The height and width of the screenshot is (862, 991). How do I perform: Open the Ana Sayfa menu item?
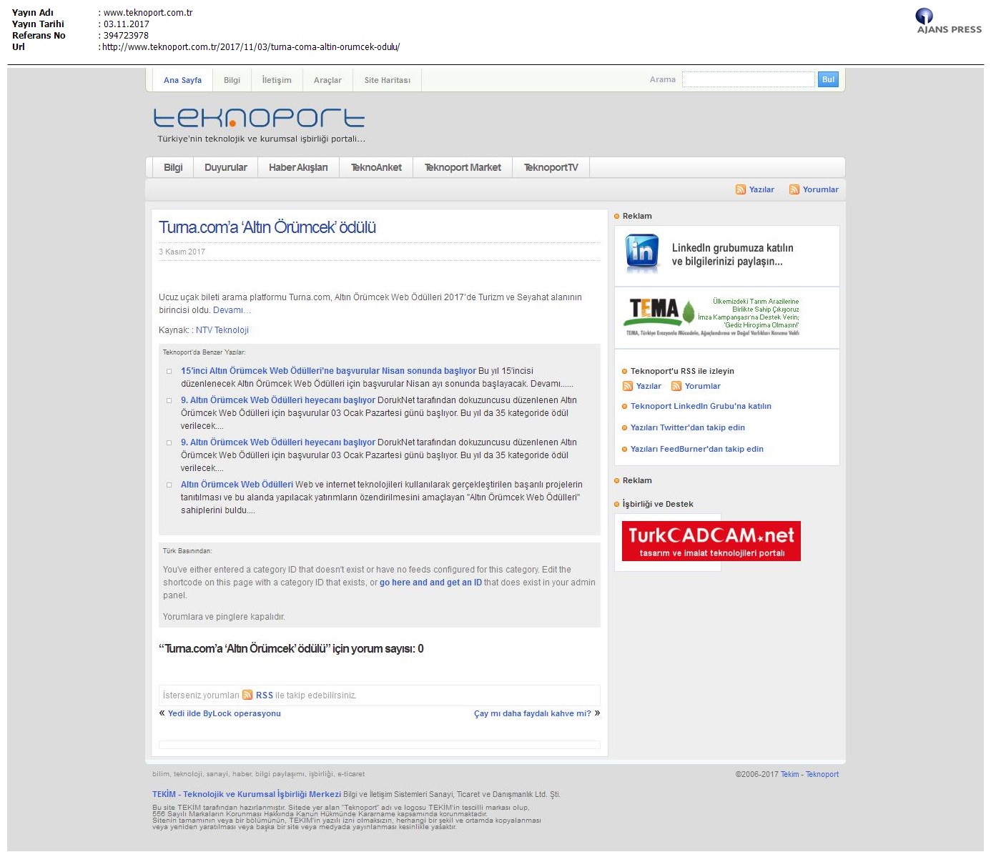coord(182,80)
